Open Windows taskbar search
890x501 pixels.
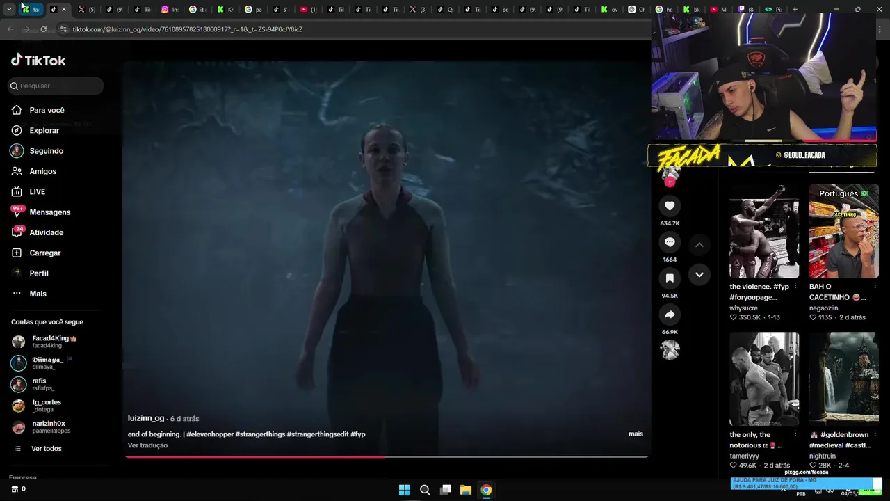[x=425, y=490]
